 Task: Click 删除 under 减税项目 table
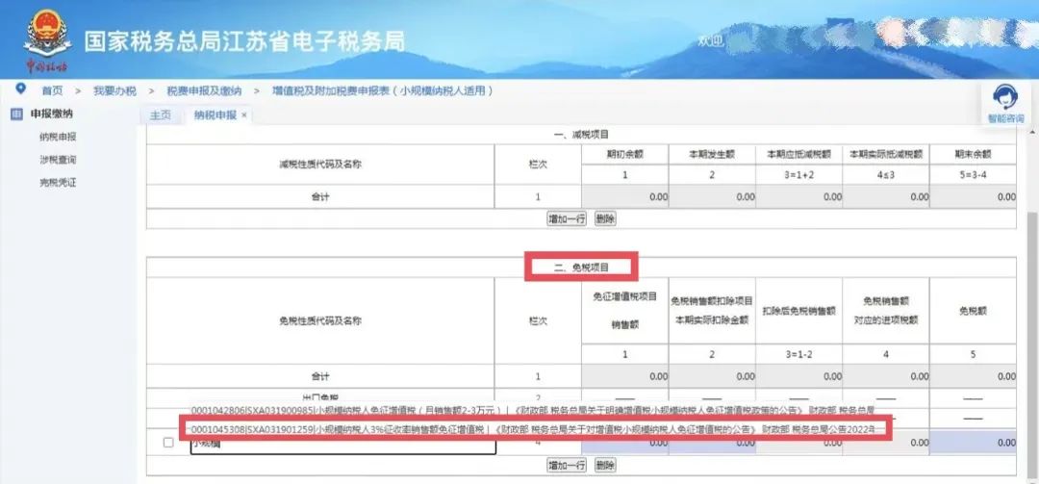(x=605, y=218)
